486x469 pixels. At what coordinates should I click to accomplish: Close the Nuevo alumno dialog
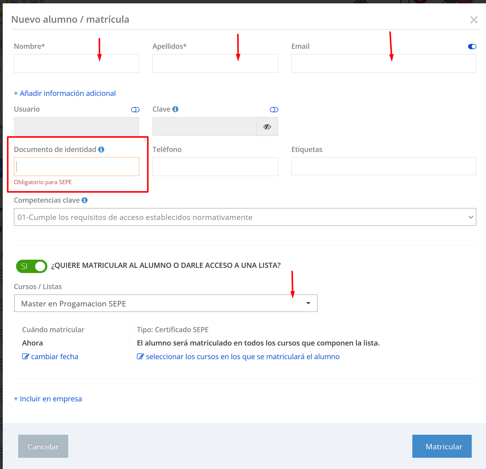(x=474, y=20)
